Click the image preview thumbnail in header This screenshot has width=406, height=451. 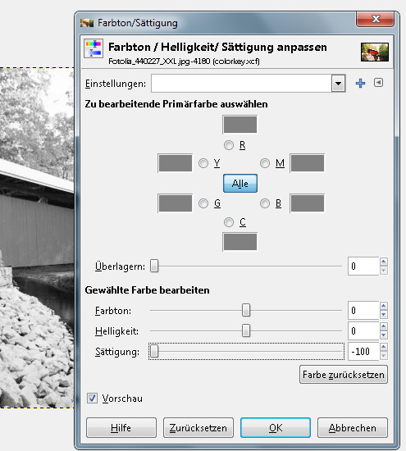375,52
